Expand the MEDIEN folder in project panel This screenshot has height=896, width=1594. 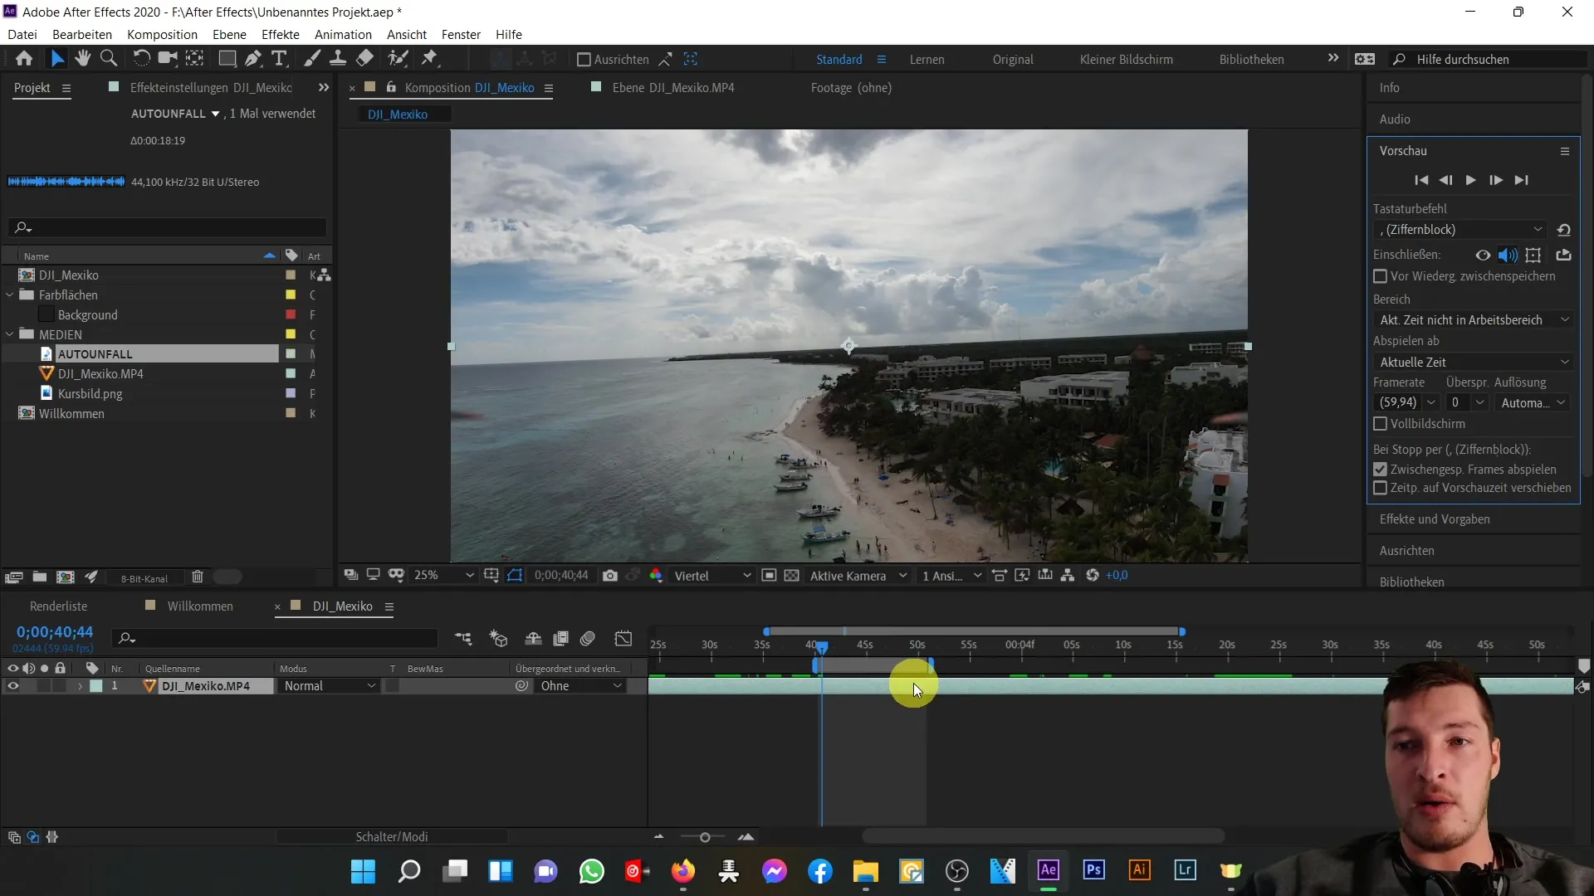tap(9, 334)
